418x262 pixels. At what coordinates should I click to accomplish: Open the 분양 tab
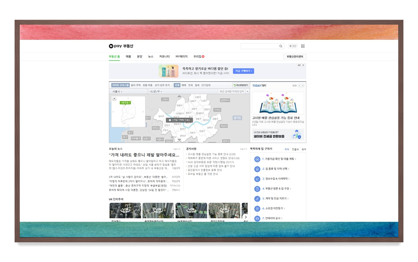point(140,56)
